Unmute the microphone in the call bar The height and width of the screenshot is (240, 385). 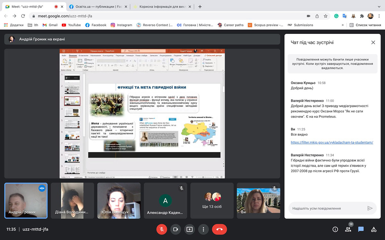click(x=162, y=229)
